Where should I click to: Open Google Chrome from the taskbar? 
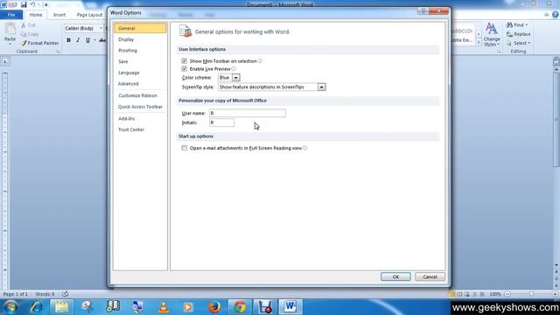pos(240,307)
